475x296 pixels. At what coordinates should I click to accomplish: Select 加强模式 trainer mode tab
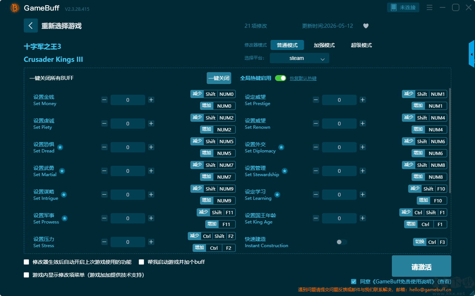324,45
